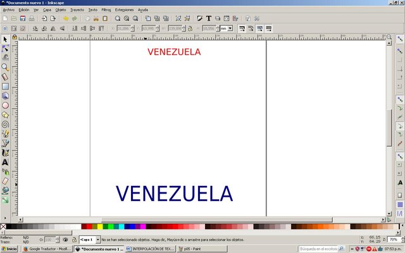Select the 3D box tool
Screen dimensions: 405x253
click(5, 96)
